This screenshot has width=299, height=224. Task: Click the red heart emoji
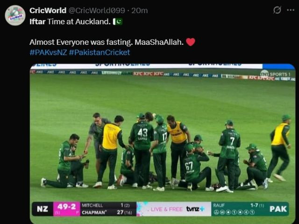coord(191,42)
